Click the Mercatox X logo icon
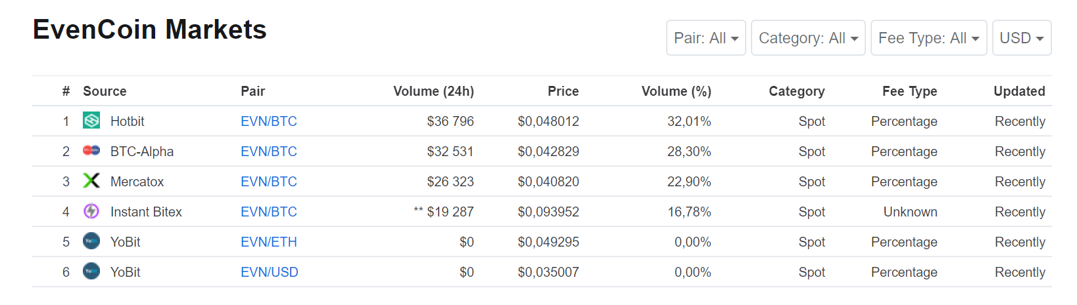 click(x=91, y=181)
